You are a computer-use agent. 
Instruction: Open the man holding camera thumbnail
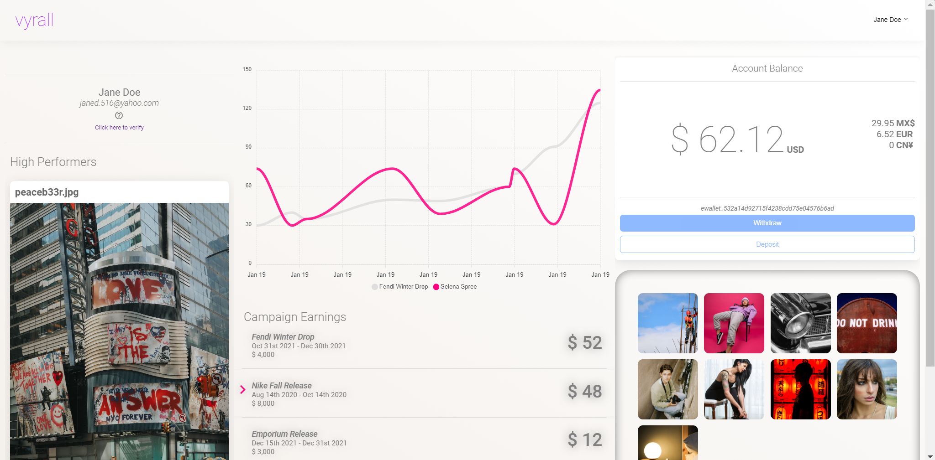tap(667, 389)
